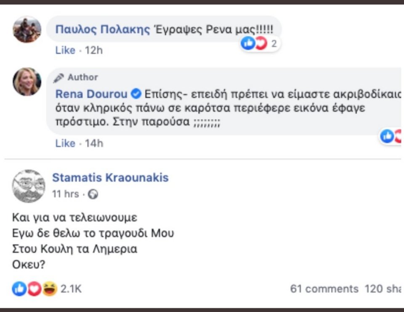Click the 12h comment timestamp
Screen dimensions: 404x312
(93, 50)
